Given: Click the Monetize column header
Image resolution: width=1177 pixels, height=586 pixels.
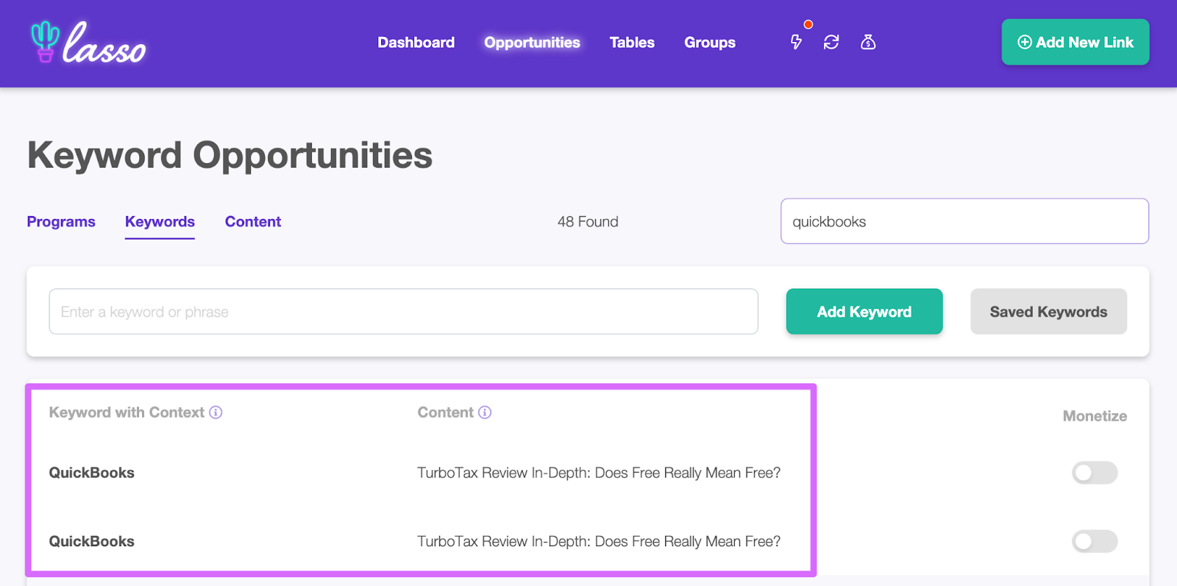Looking at the screenshot, I should point(1095,416).
